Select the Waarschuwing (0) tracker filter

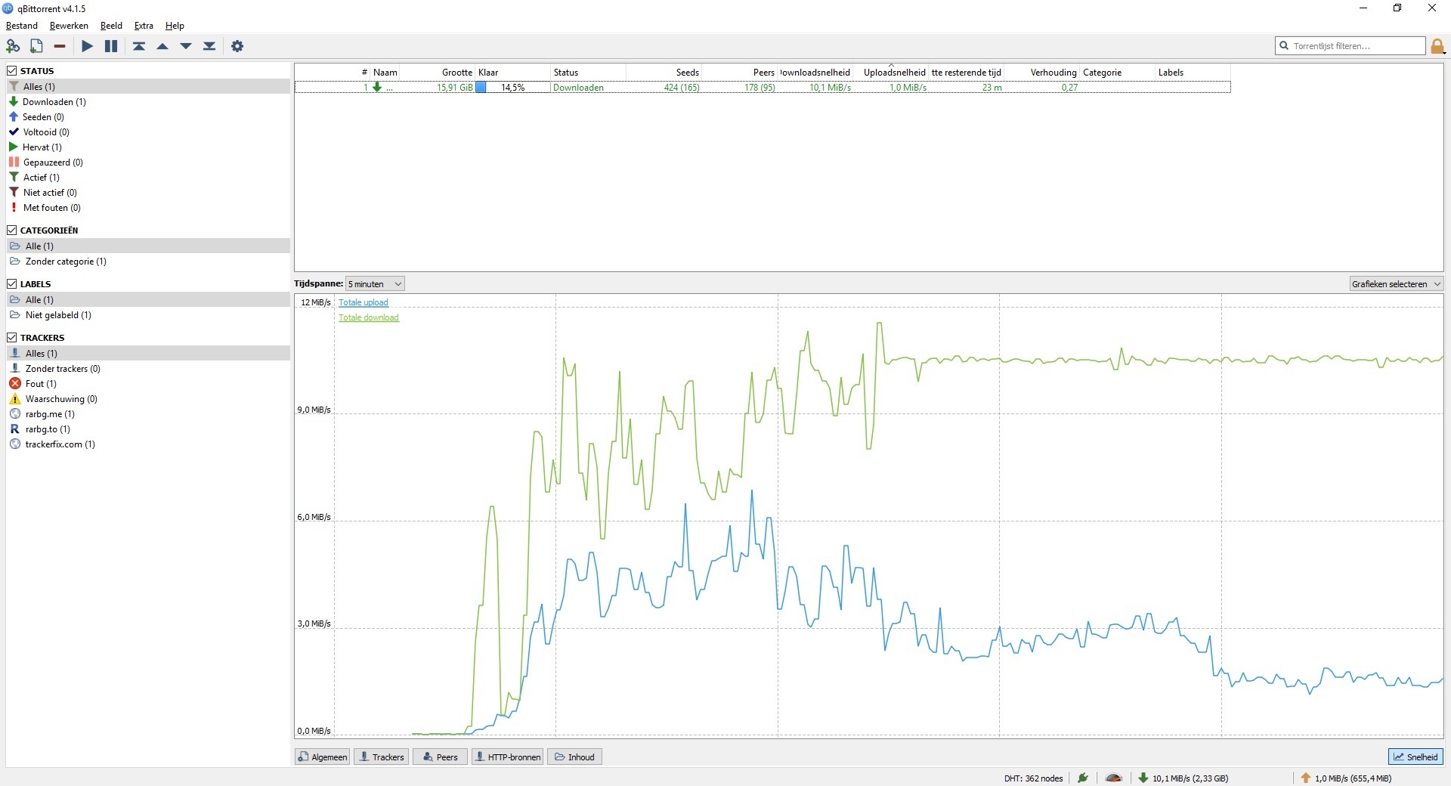tap(148, 398)
